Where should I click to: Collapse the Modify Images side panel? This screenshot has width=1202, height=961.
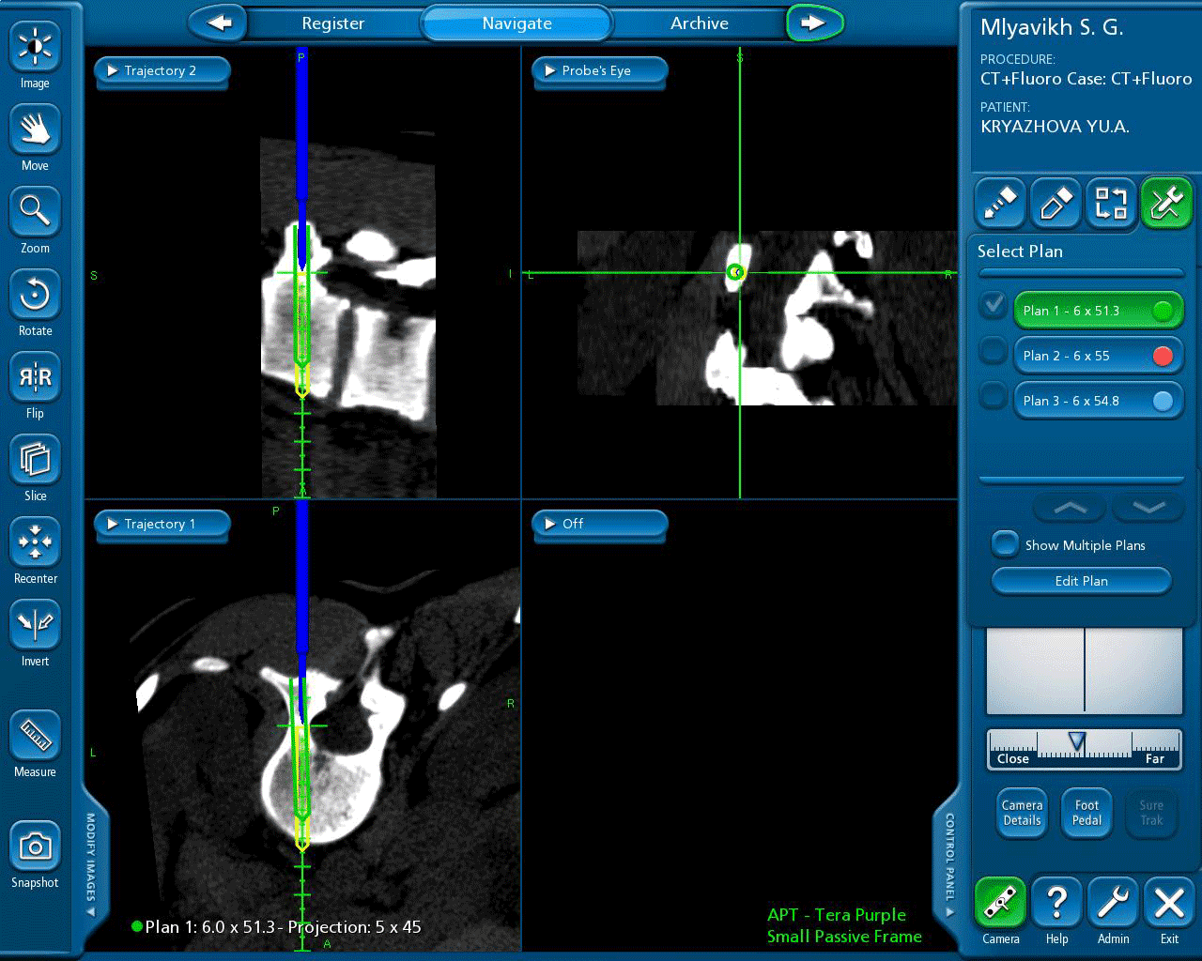pyautogui.click(x=91, y=865)
